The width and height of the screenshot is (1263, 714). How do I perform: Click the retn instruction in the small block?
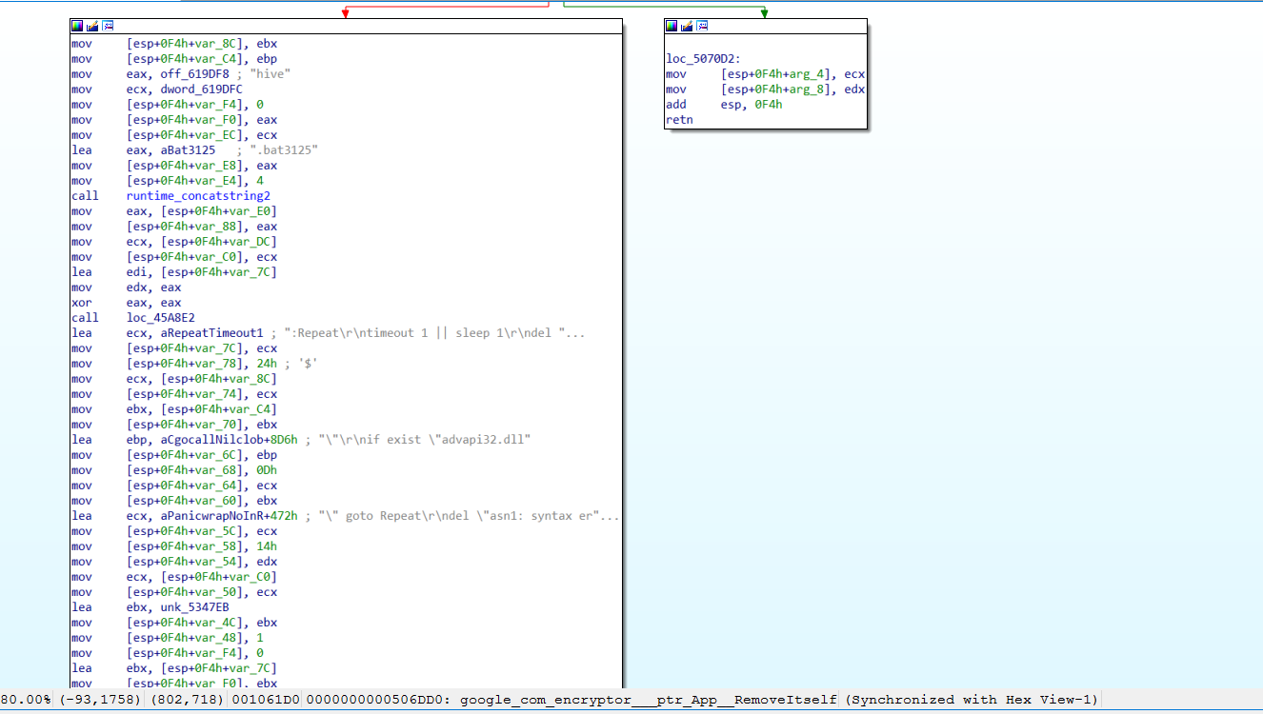tap(679, 120)
